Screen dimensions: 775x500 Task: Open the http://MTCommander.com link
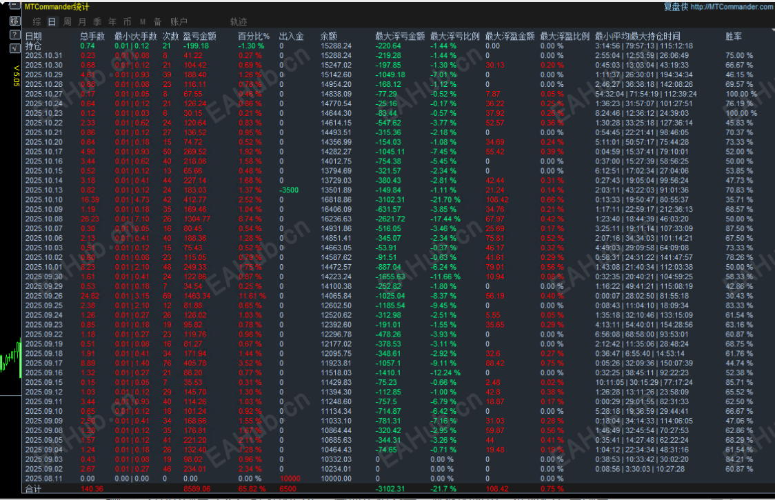click(x=732, y=7)
